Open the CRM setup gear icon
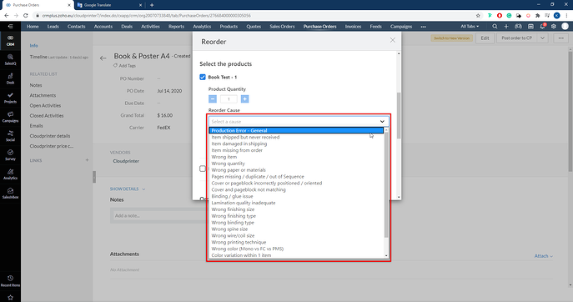573x302 pixels. point(554,27)
